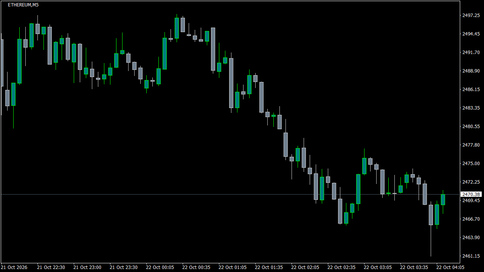The image size is (484, 272).
Task: Click the 21 Oct 23:00 time axis label
Action: (87, 267)
